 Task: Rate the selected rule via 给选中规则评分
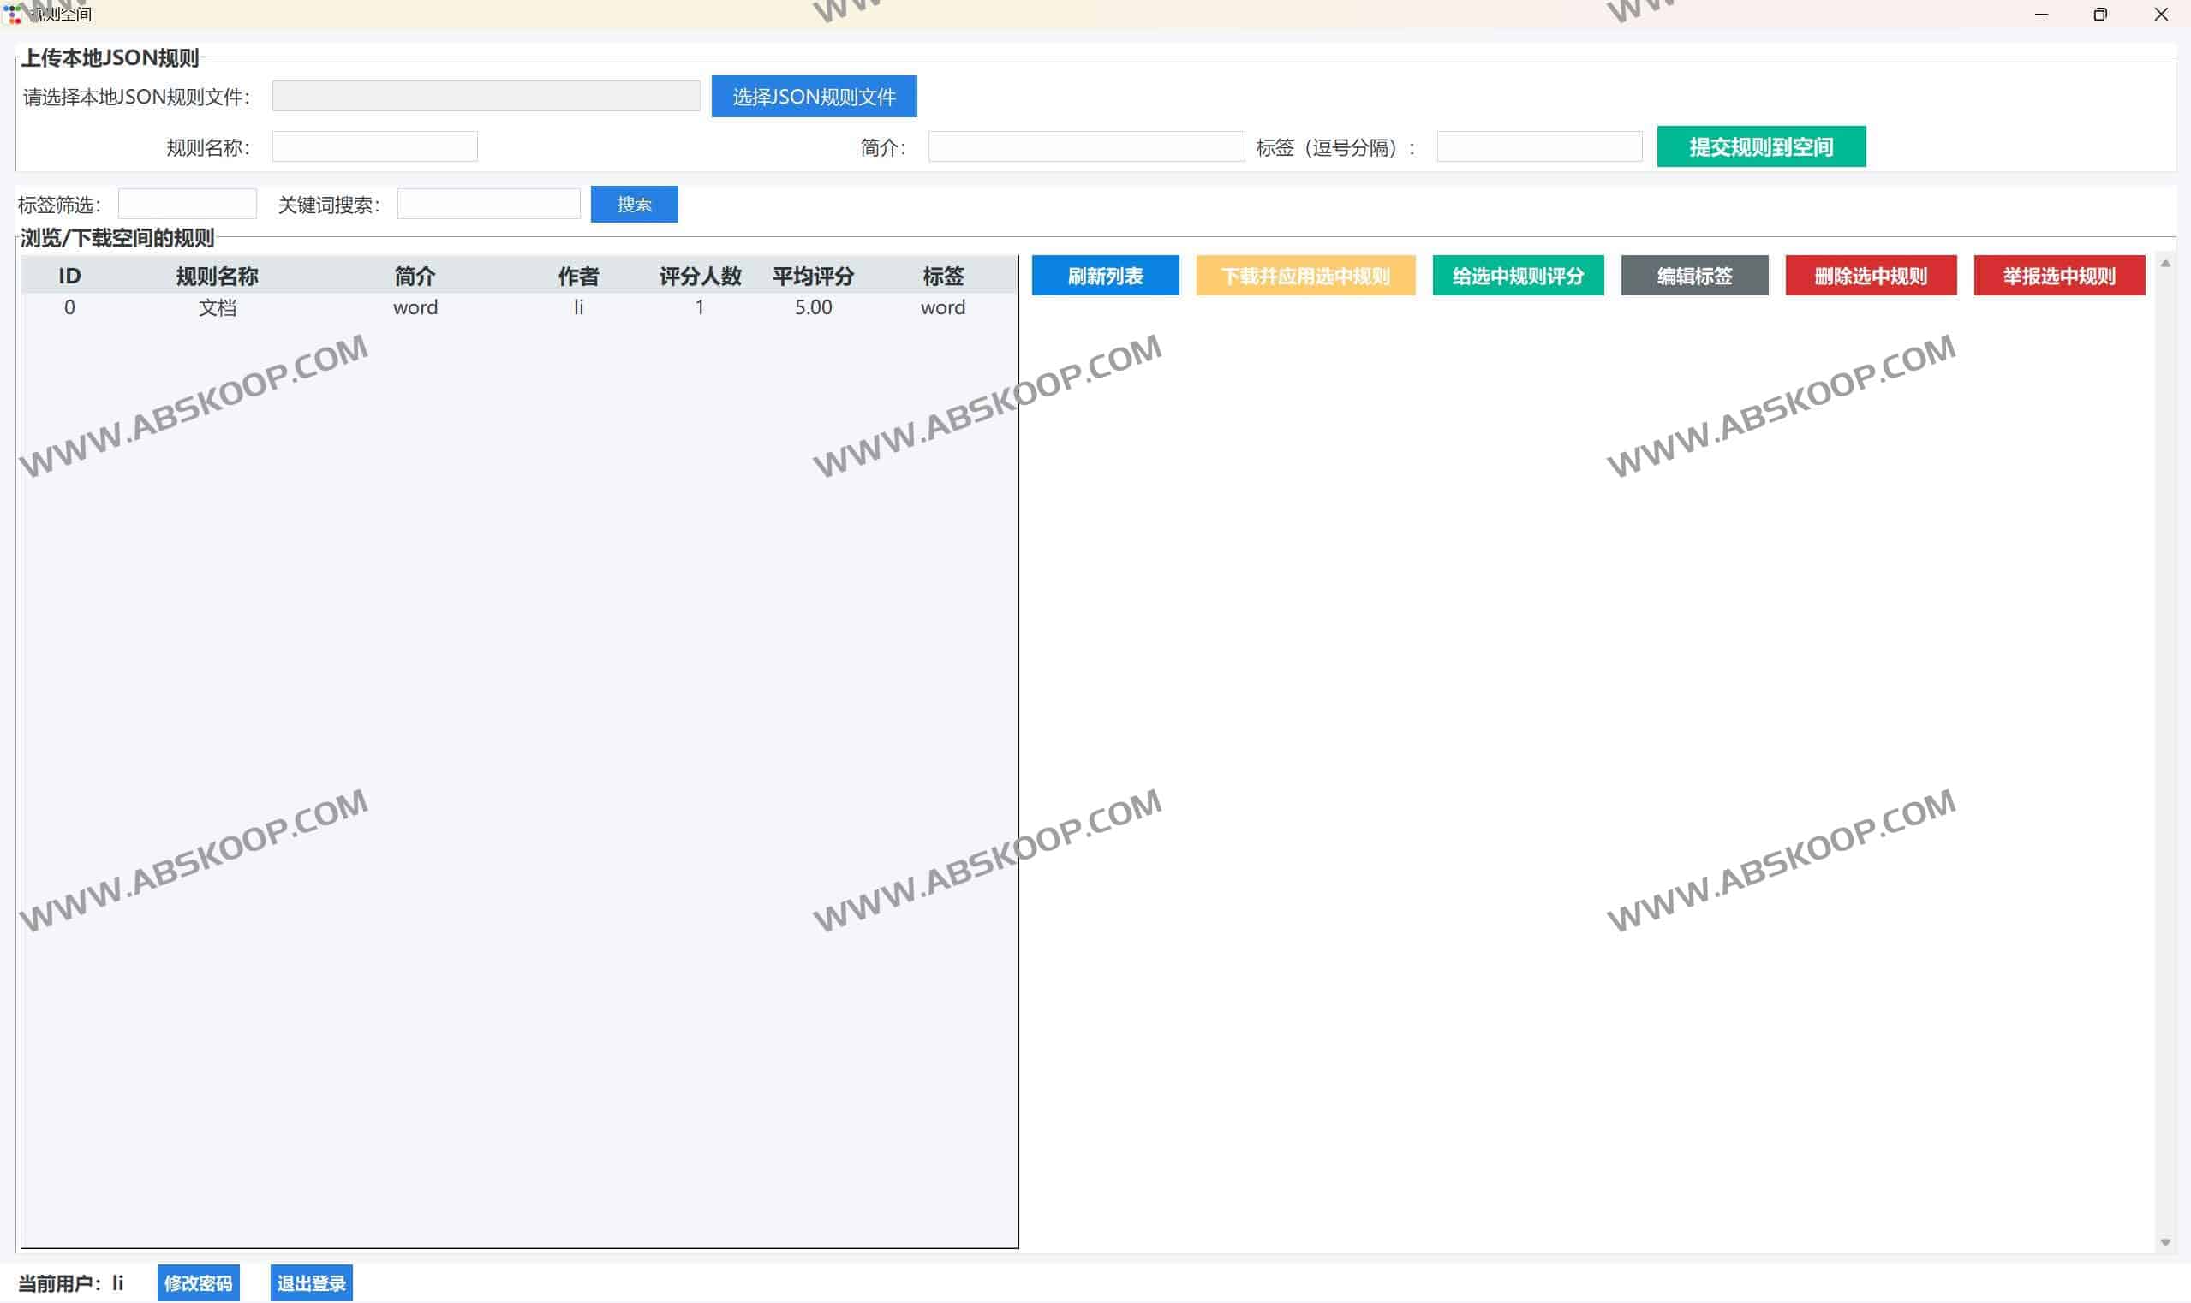[x=1517, y=276]
